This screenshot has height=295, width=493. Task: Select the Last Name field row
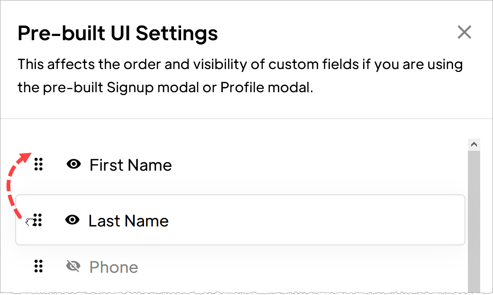tap(237, 219)
